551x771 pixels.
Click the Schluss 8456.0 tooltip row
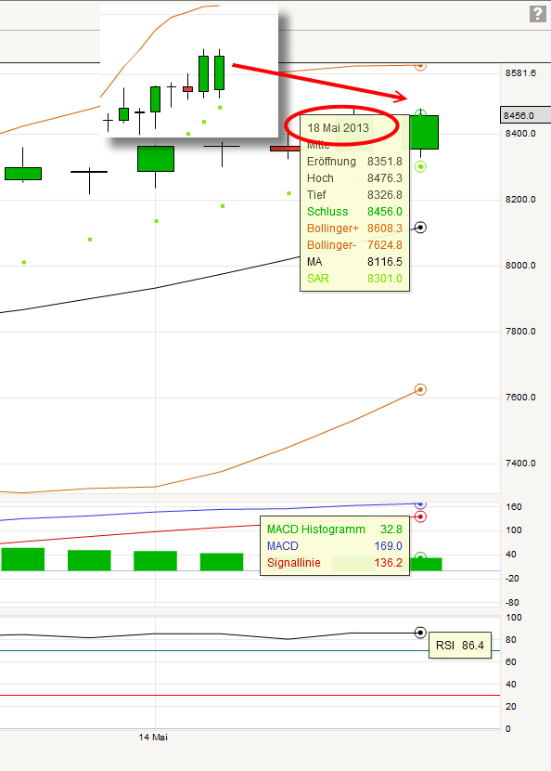354,212
